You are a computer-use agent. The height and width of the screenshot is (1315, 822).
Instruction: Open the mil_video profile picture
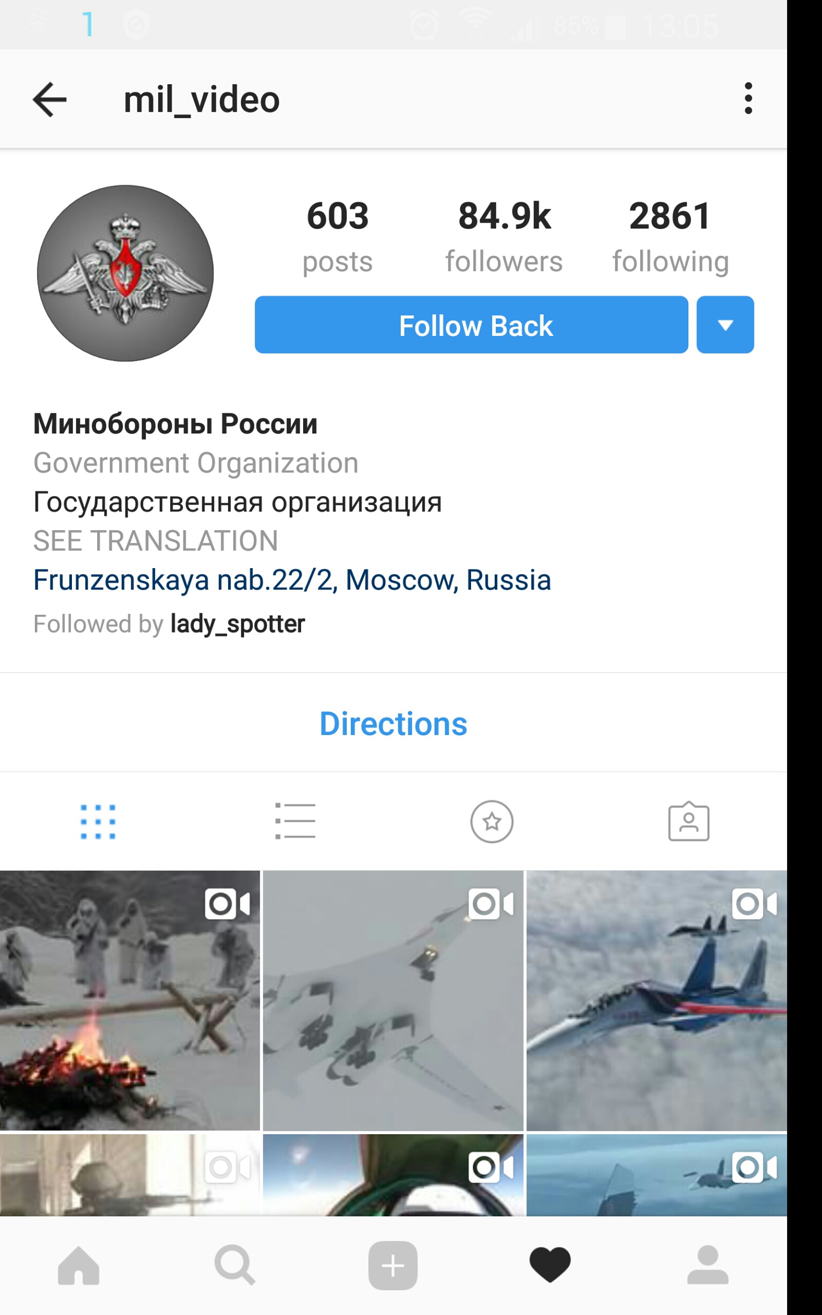(125, 273)
